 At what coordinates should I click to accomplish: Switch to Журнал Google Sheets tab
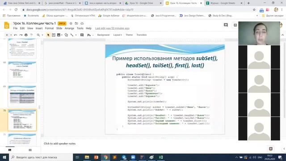224,3
